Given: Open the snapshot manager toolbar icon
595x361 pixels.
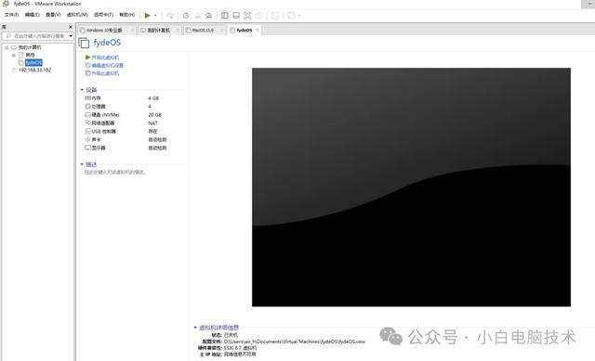Looking at the screenshot, I should (x=208, y=16).
